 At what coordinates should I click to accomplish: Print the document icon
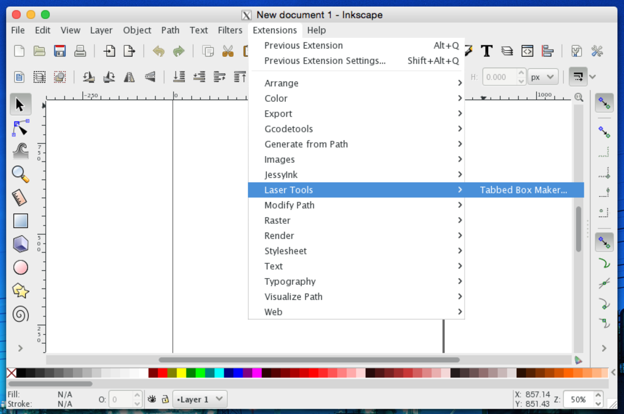click(x=80, y=51)
